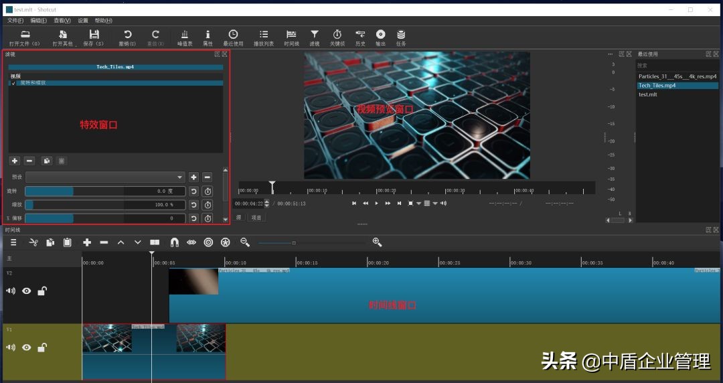
Task: Open the Export (输出) disc icon
Action: 380,37
